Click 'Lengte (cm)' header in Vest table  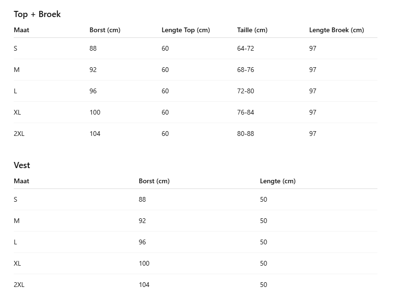pyautogui.click(x=278, y=181)
